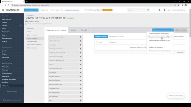The height and width of the screenshot is (107, 191).
Task: Switch to Параметры каталога товаров tab
Action: [x=56, y=30]
